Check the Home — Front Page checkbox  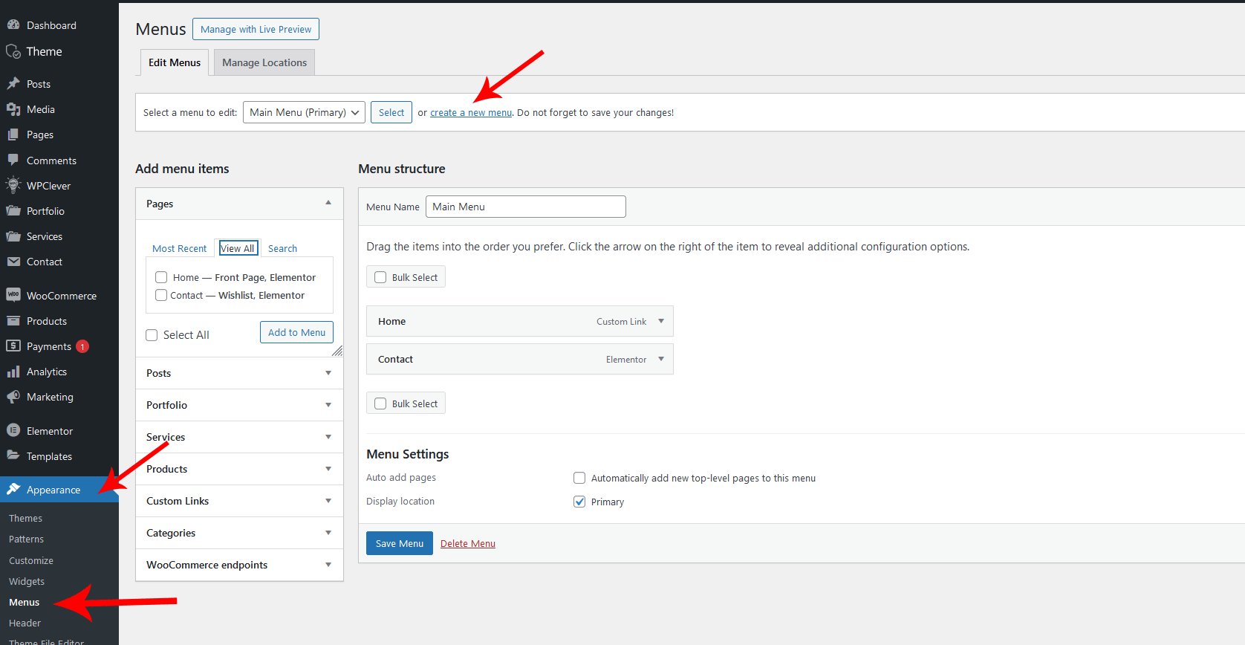161,277
